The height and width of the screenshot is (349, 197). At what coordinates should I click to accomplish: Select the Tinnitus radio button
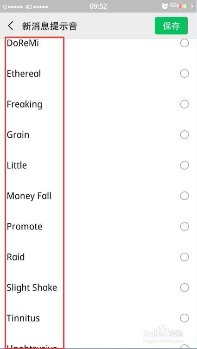(x=184, y=318)
